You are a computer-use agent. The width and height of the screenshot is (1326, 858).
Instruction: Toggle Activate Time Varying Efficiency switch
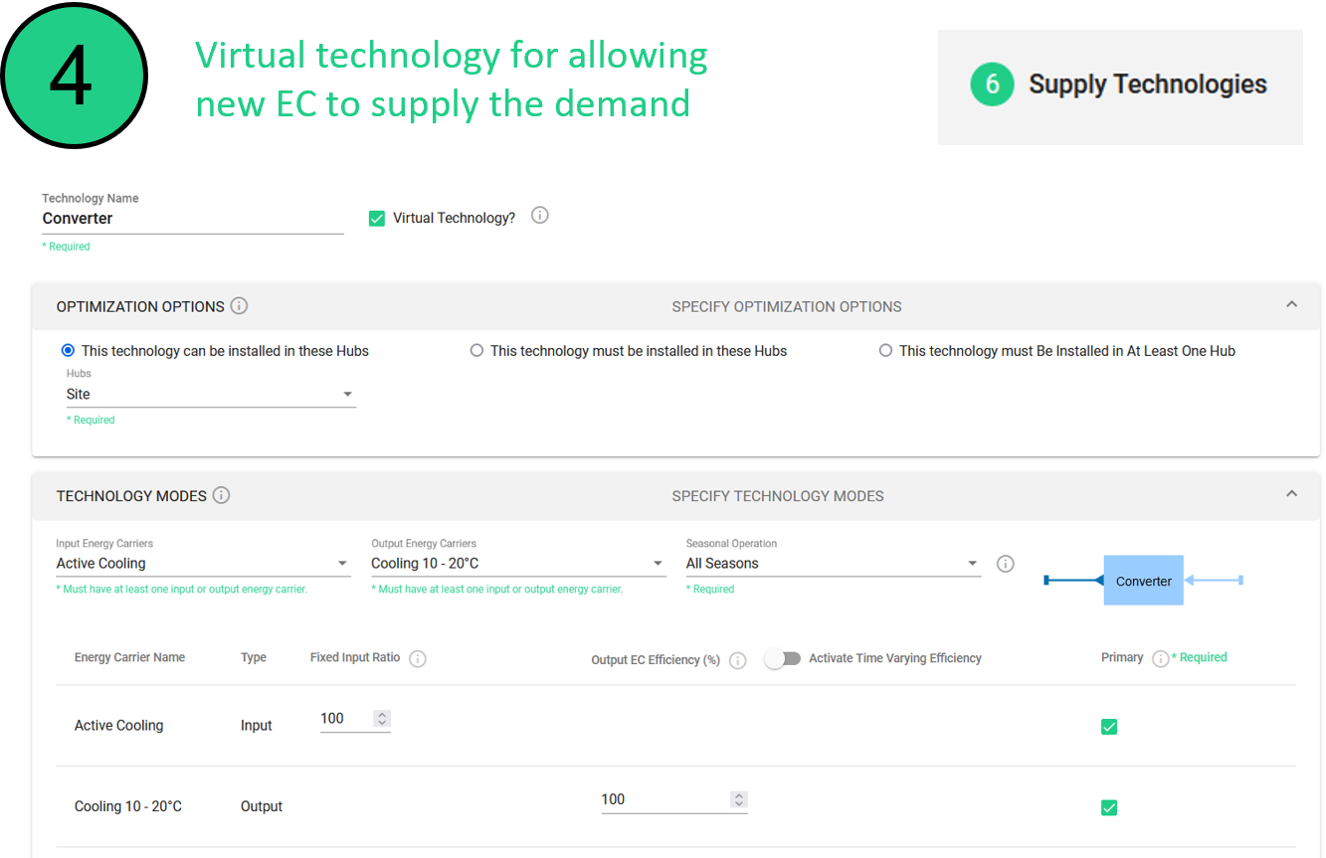[782, 658]
